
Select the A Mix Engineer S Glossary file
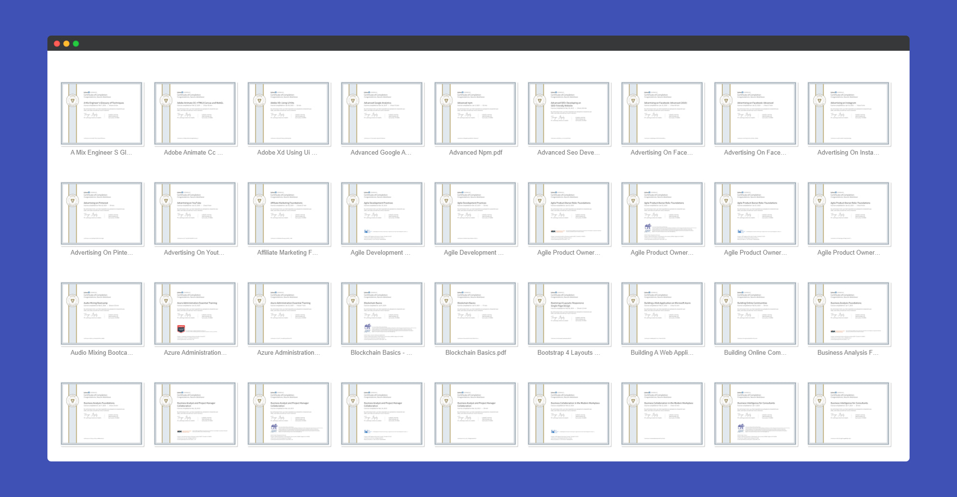(101, 114)
